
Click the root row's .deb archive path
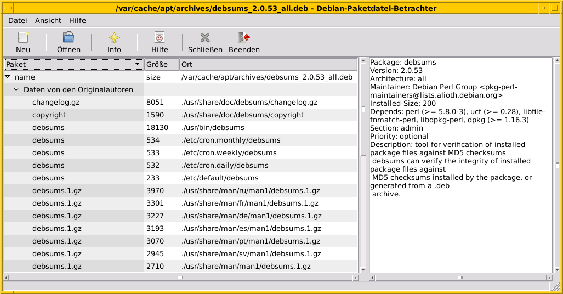point(267,77)
